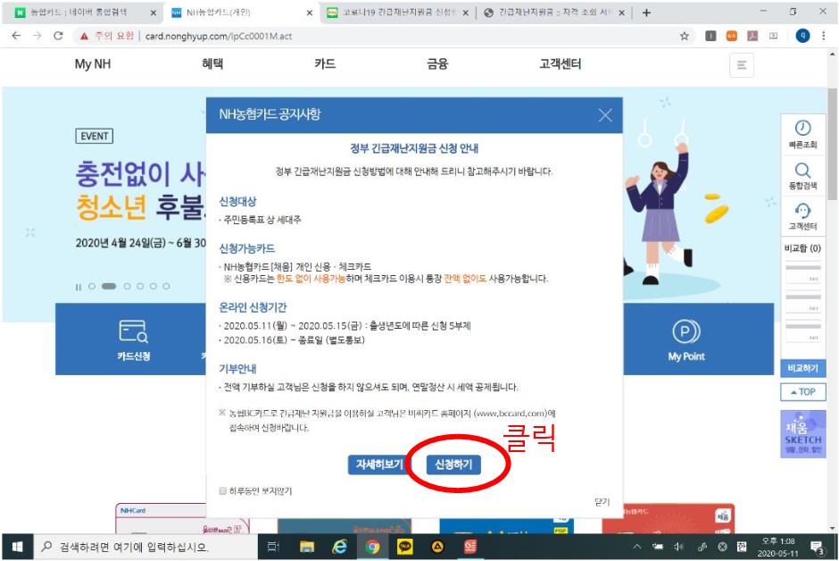Open a new browser tab
Image resolution: width=839 pixels, height=561 pixels.
coord(646,13)
